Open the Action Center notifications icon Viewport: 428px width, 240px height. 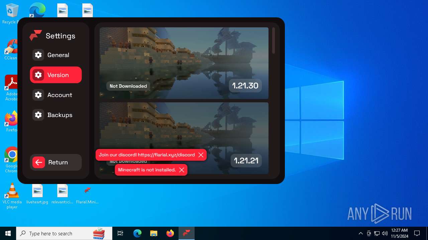(417, 233)
